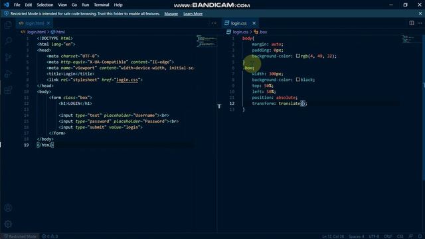Click the VS Code logo icon
The image size is (425, 239).
pyautogui.click(x=6, y=5)
